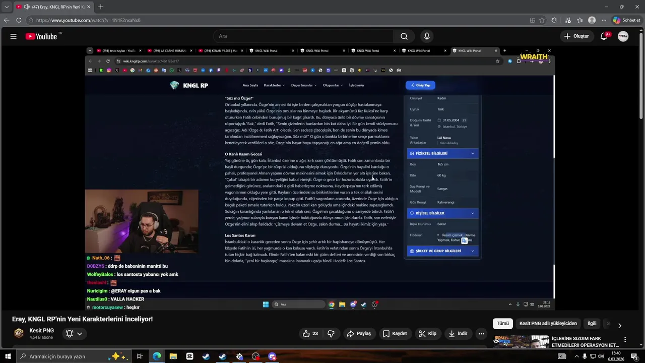Open Microsoft Edge from the taskbar
Viewport: 645px width, 363px height.
157,356
